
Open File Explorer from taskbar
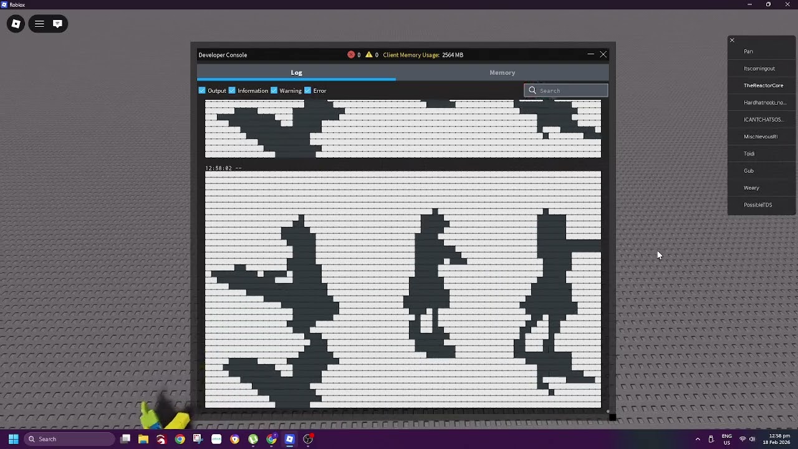click(143, 439)
